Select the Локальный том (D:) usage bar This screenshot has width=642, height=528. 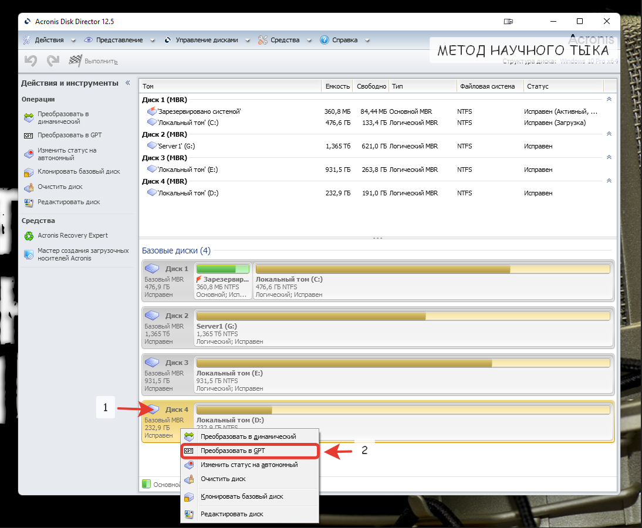(403, 409)
